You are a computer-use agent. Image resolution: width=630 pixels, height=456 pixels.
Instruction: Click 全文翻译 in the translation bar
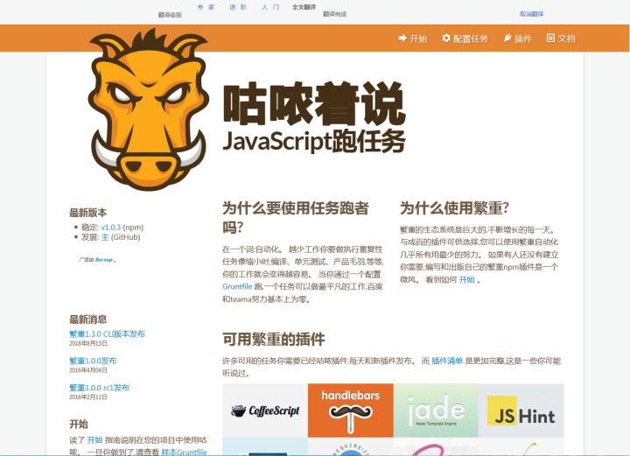click(304, 7)
